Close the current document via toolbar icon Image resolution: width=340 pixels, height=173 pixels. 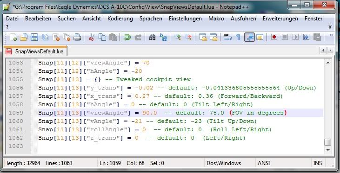coord(56,37)
